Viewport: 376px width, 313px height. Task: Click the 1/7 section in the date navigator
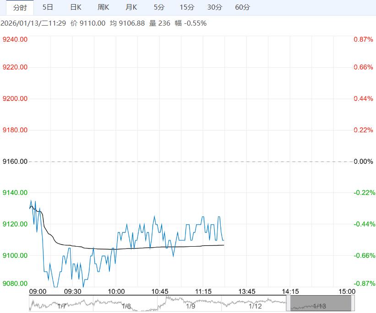[x=61, y=306]
